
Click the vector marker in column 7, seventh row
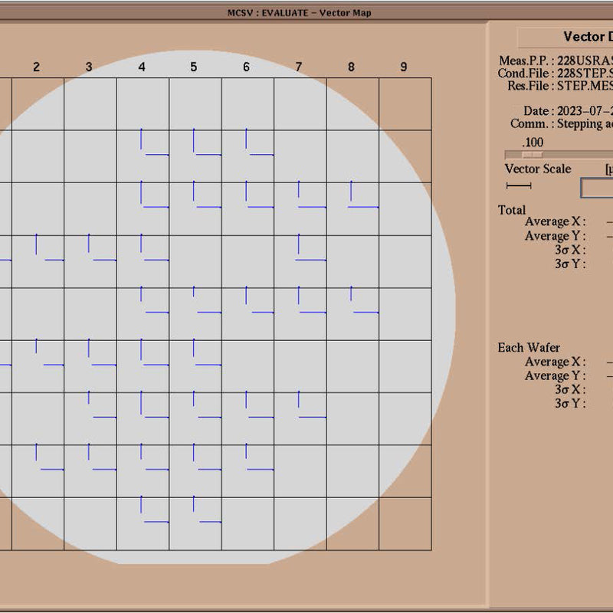coord(312,405)
